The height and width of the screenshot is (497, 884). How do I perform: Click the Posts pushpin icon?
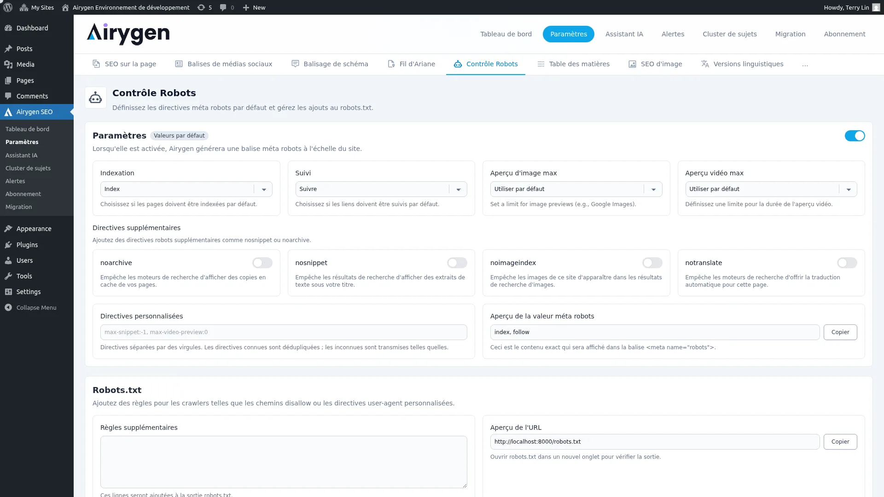pos(8,49)
